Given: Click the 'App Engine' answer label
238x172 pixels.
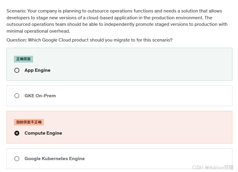Looking at the screenshot, I should pos(37,70).
